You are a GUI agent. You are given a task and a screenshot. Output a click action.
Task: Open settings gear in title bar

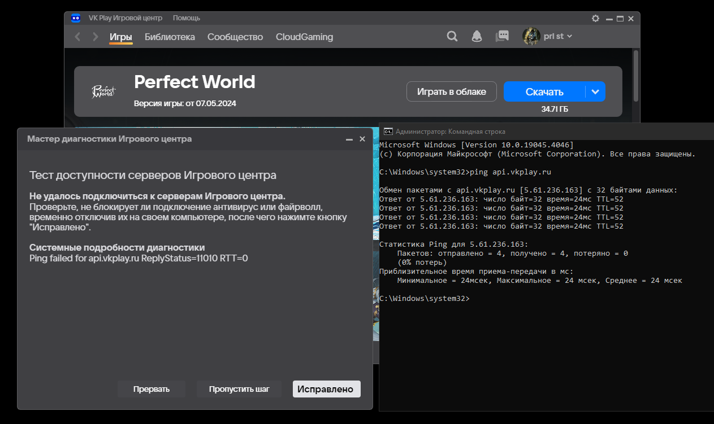(595, 18)
